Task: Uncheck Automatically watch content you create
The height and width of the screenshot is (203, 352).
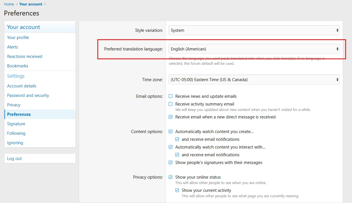Action: pos(171,132)
